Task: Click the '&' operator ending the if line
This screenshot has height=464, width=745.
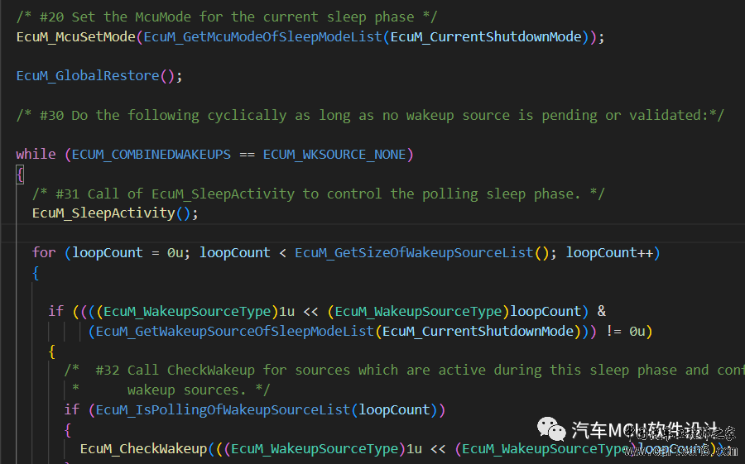Action: pyautogui.click(x=602, y=312)
